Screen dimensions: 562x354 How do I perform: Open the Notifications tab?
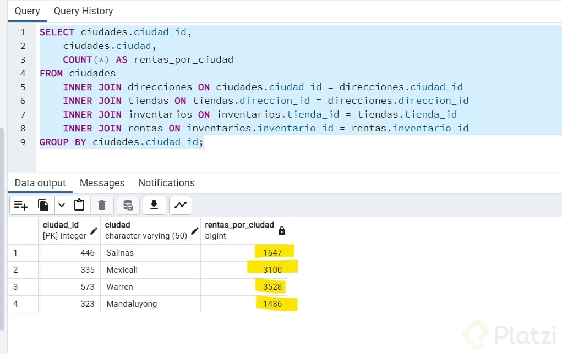tap(166, 183)
